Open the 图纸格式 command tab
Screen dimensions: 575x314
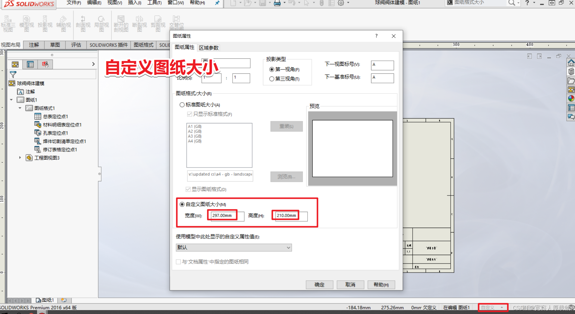pyautogui.click(x=144, y=45)
